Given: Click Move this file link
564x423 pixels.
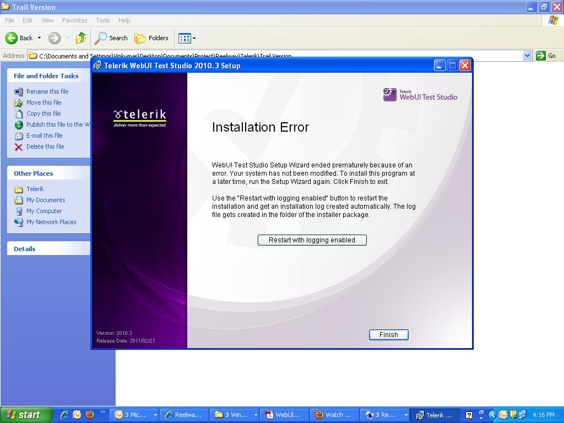Looking at the screenshot, I should [44, 102].
